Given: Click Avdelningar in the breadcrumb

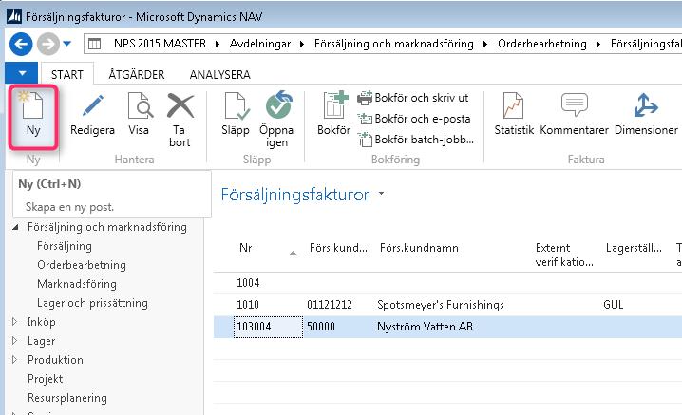Looking at the screenshot, I should (260, 44).
